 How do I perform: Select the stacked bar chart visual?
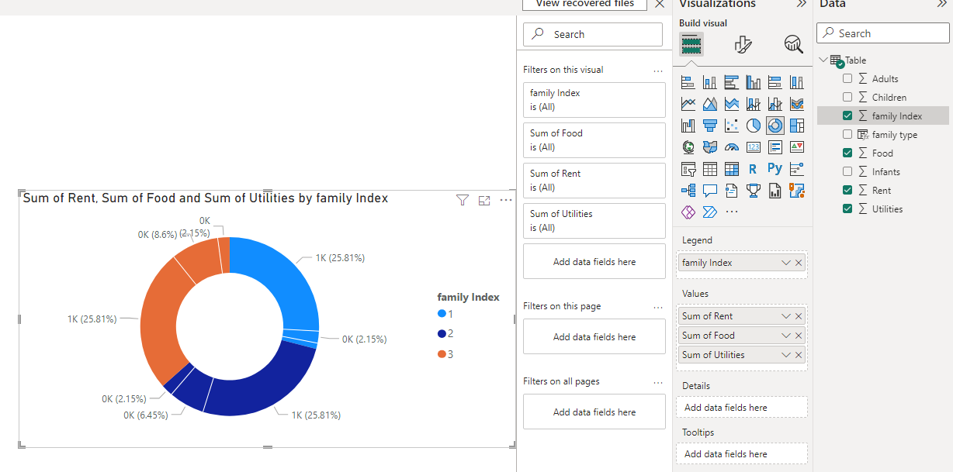688,82
